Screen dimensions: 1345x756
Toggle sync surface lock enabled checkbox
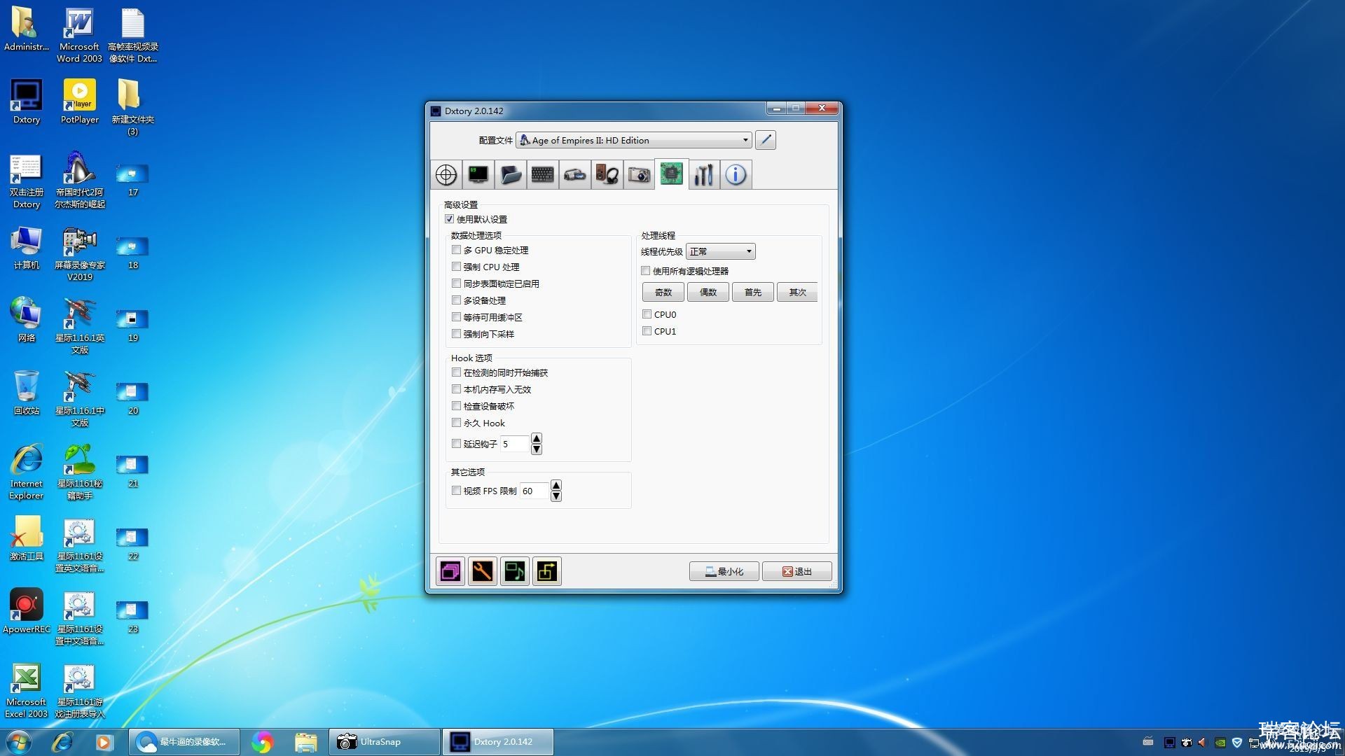pyautogui.click(x=457, y=283)
